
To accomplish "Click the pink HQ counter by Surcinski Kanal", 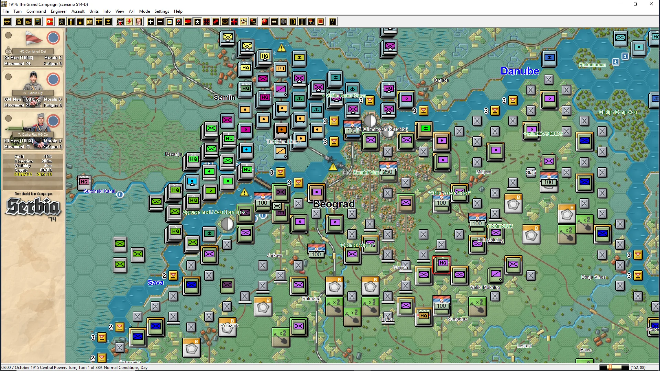I will click(84, 182).
